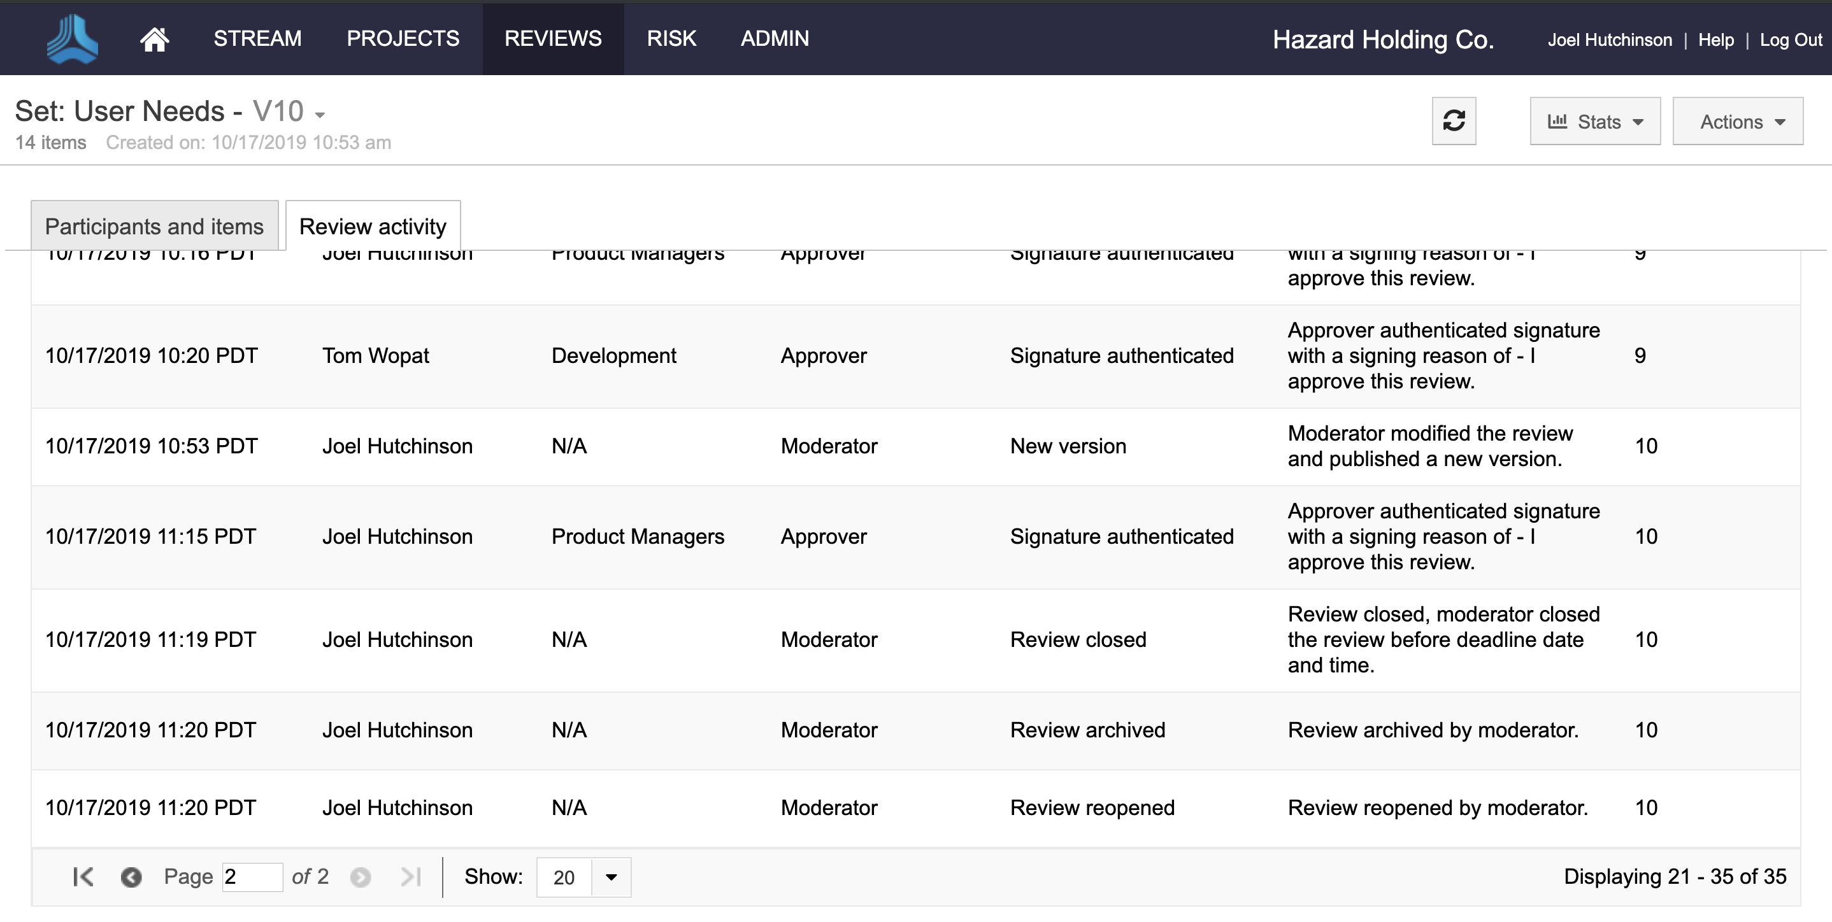Click the refresh review button

(1453, 121)
